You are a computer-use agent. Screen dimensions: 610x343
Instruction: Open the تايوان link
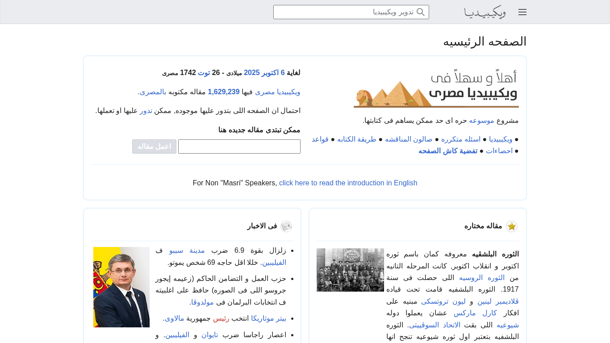point(209,335)
